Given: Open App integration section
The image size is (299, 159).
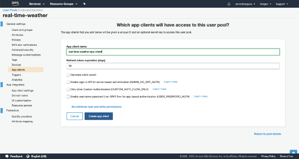Looking at the screenshot, I should (x=15, y=85).
